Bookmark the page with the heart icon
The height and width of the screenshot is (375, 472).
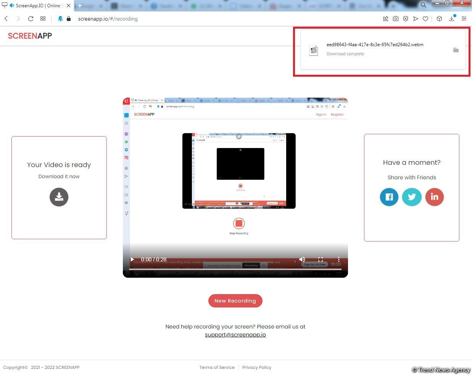(425, 19)
